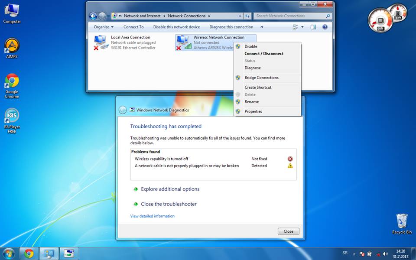Screen dimensions: 416x260
Task: Show the preview pane
Action: (x=313, y=27)
